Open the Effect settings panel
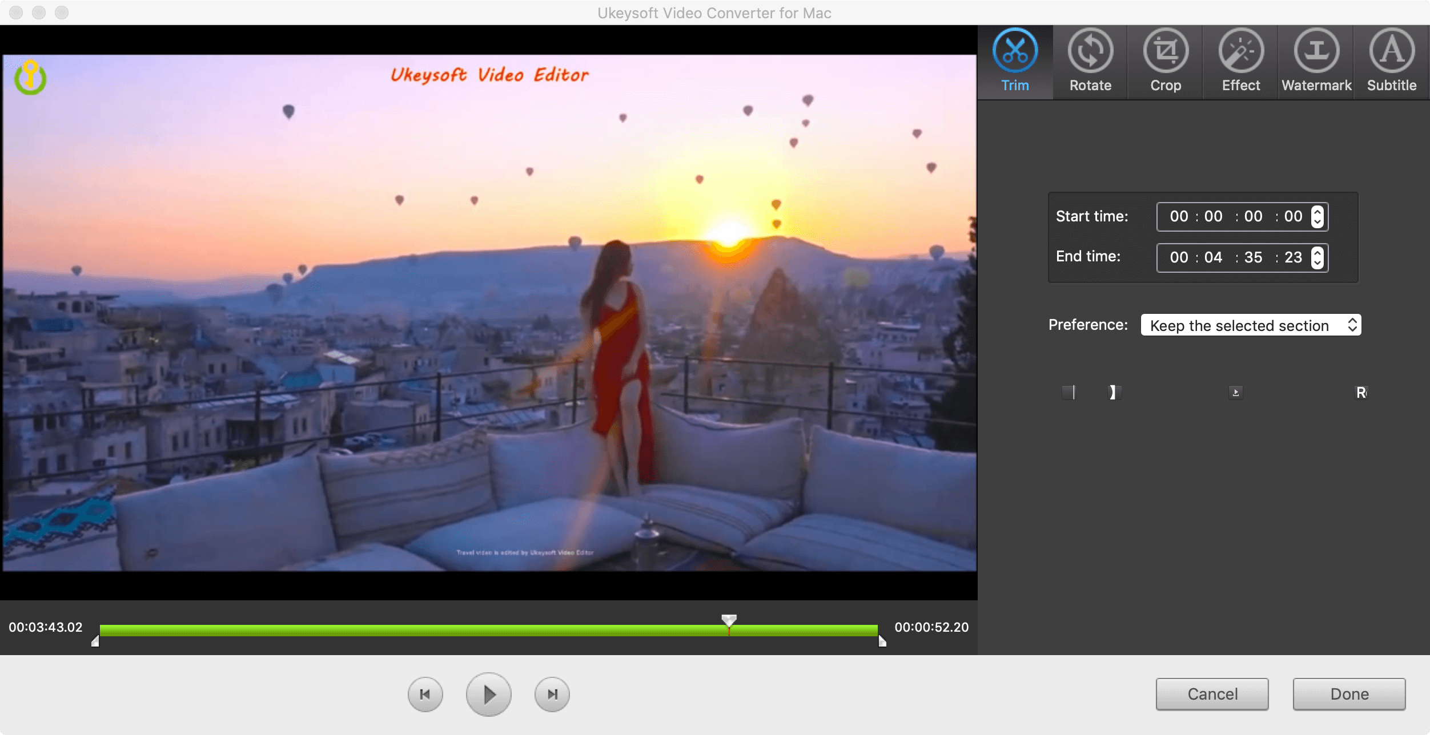Screen dimensions: 1430x735 [x=1239, y=61]
